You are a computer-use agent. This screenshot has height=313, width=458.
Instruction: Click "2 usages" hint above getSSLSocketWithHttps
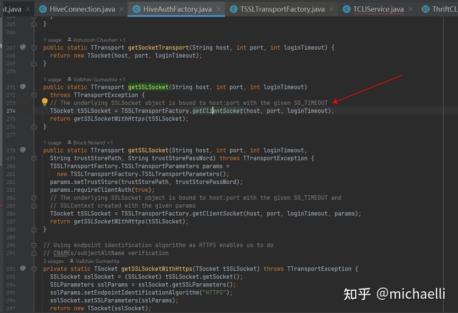point(53,261)
